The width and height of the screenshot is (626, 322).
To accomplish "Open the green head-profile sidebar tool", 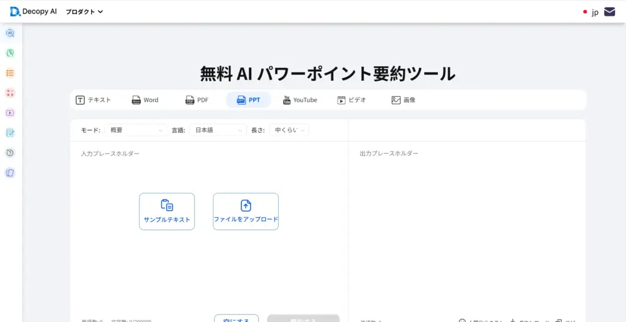I will click(10, 53).
